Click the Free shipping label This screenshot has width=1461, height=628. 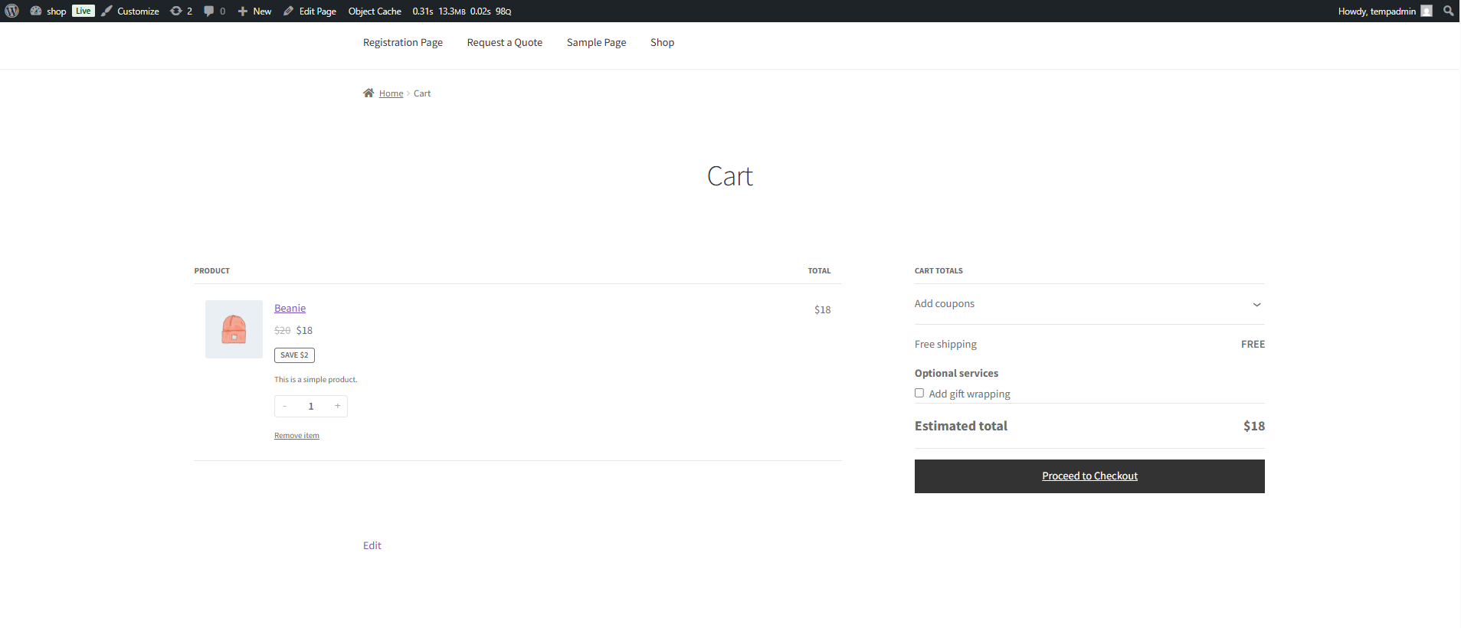click(x=945, y=345)
